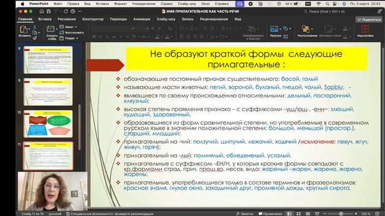Click the zoom in plus button

(x=356, y=214)
